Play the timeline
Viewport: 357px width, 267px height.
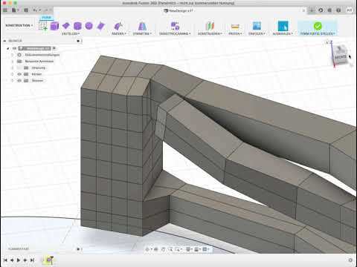[19, 260]
